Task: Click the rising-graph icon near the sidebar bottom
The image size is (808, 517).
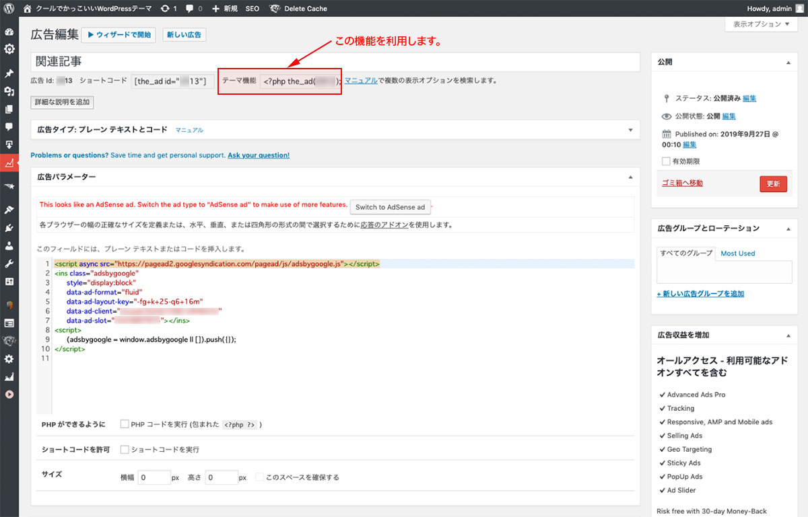Action: coord(9,377)
